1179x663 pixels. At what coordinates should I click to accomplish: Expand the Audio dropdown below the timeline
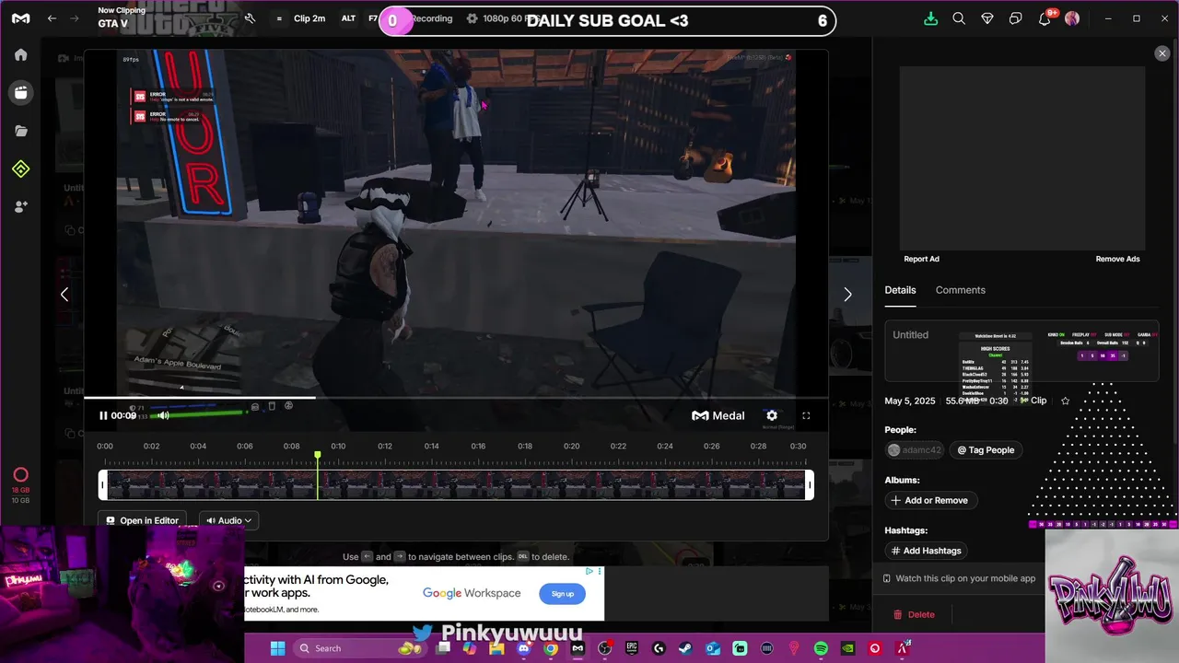(228, 520)
